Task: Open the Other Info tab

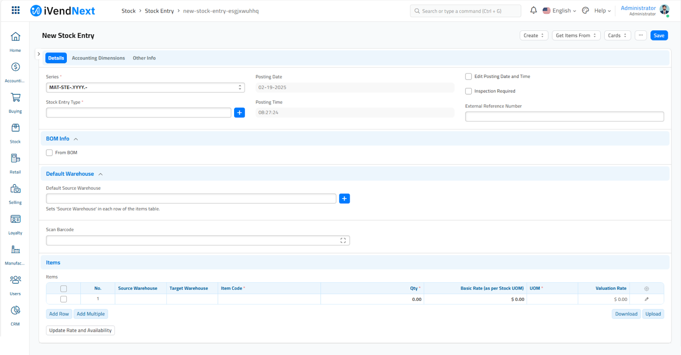Action: [144, 58]
